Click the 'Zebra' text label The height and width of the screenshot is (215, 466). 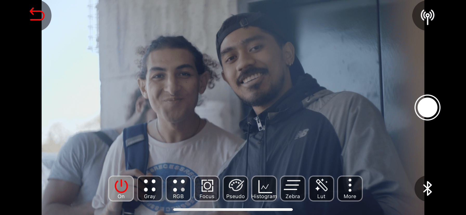click(x=293, y=197)
